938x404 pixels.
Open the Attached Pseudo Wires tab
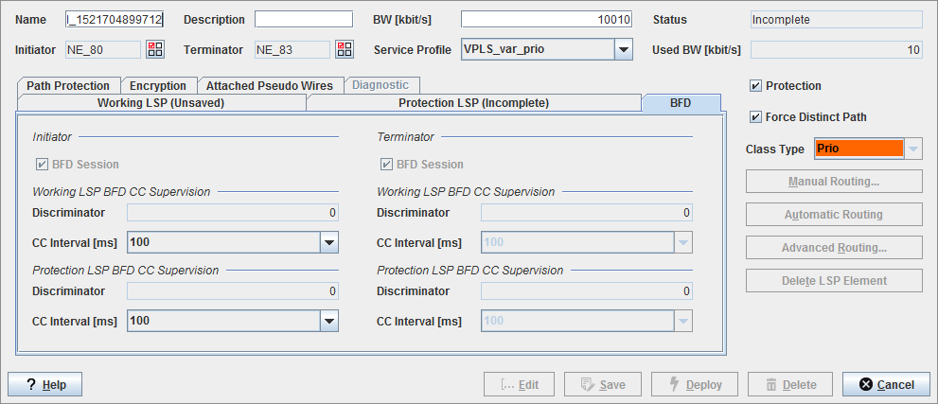270,86
